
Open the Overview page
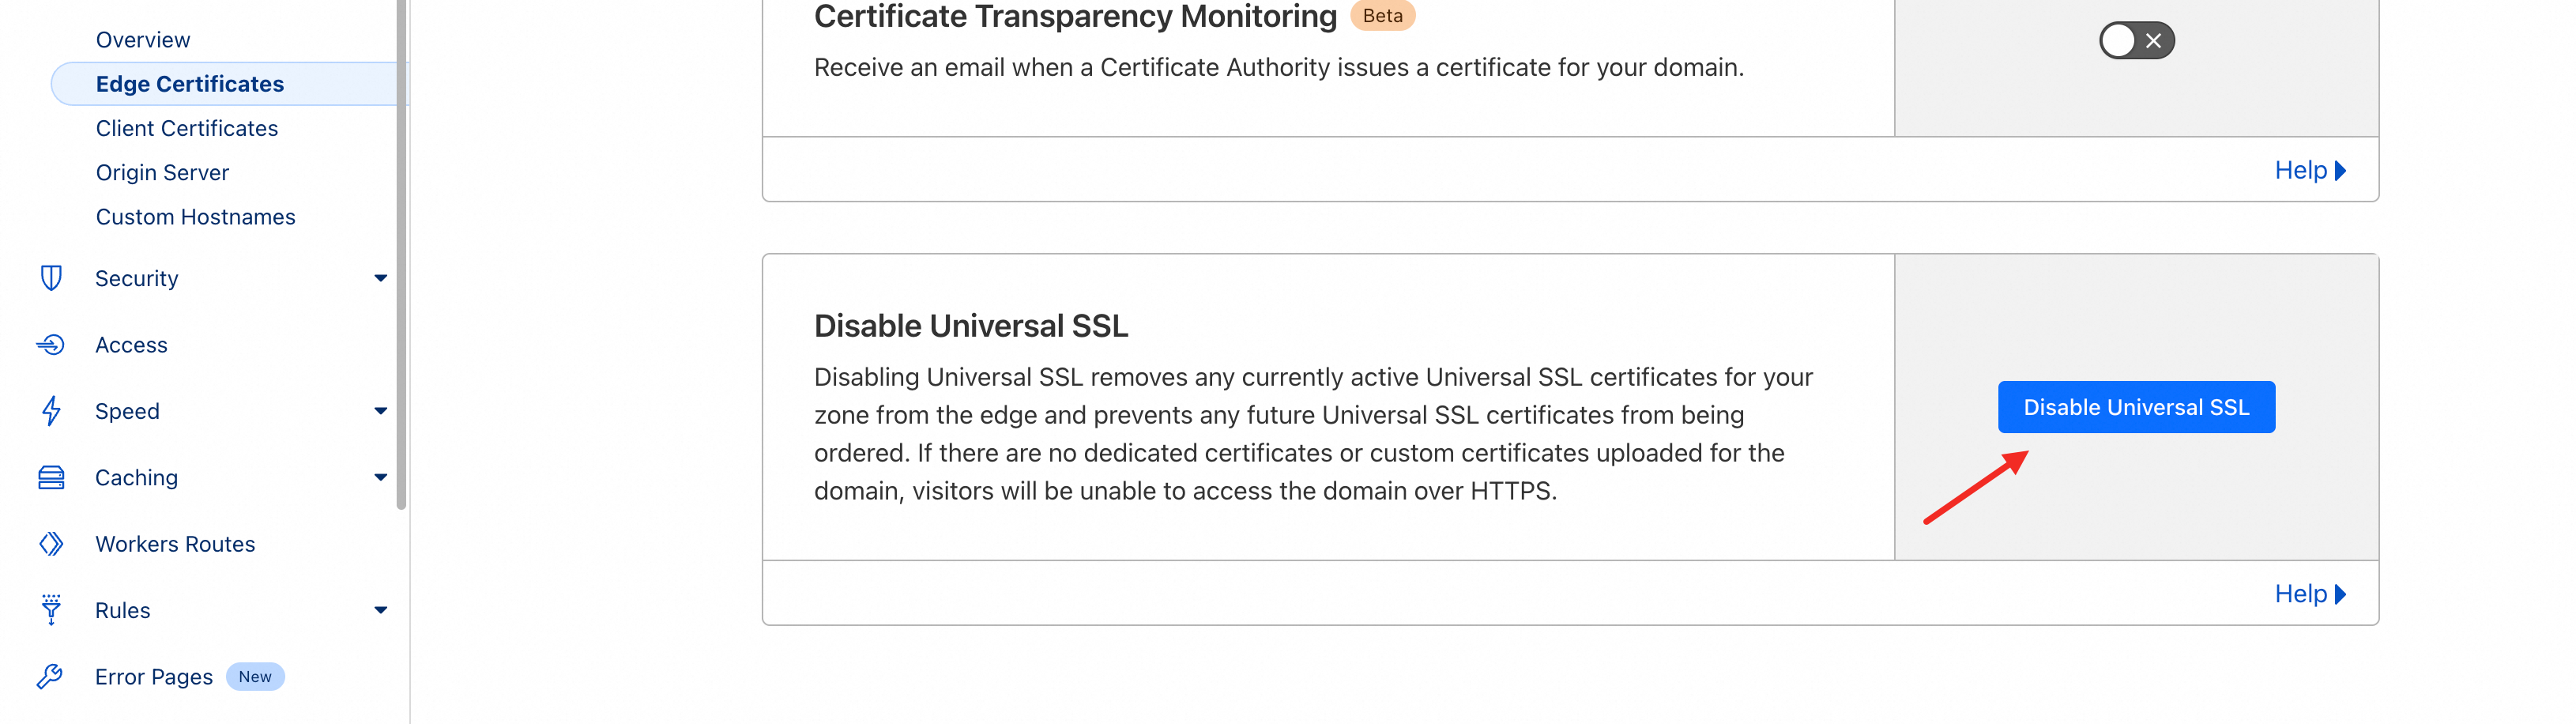(143, 39)
